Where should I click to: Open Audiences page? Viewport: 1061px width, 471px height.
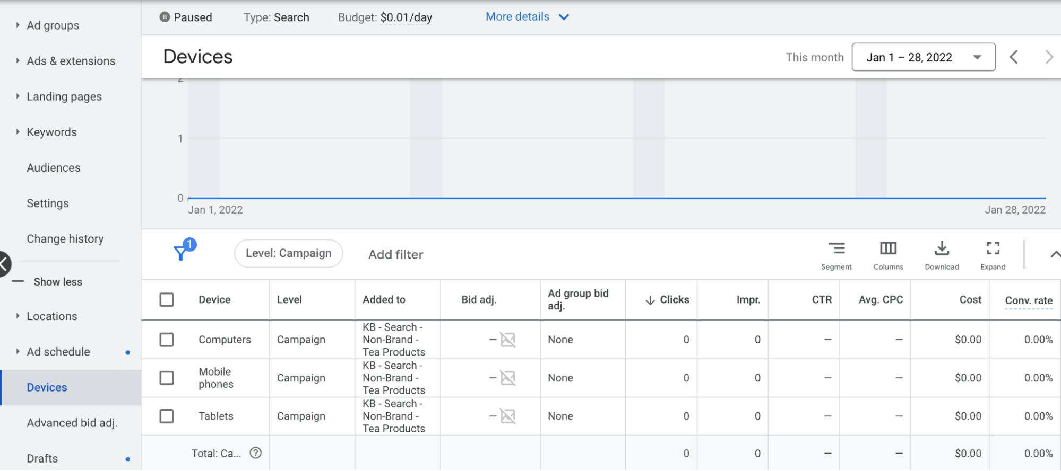pos(54,167)
